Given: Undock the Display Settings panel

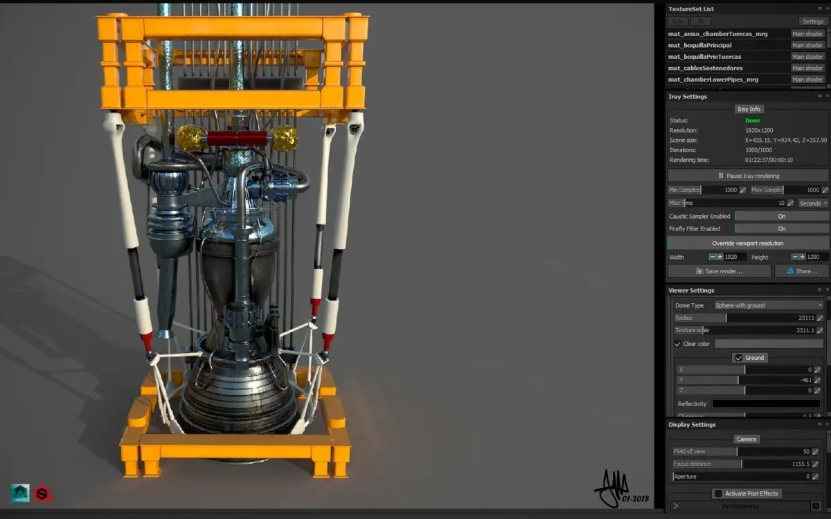Looking at the screenshot, I should click(819, 424).
